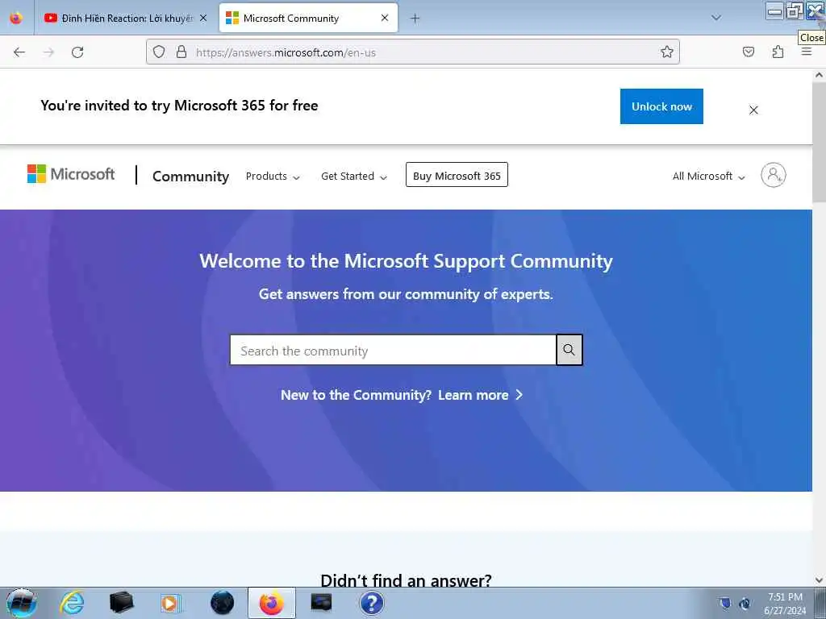
Task: Open the Firefox hamburger menu
Action: point(807,52)
